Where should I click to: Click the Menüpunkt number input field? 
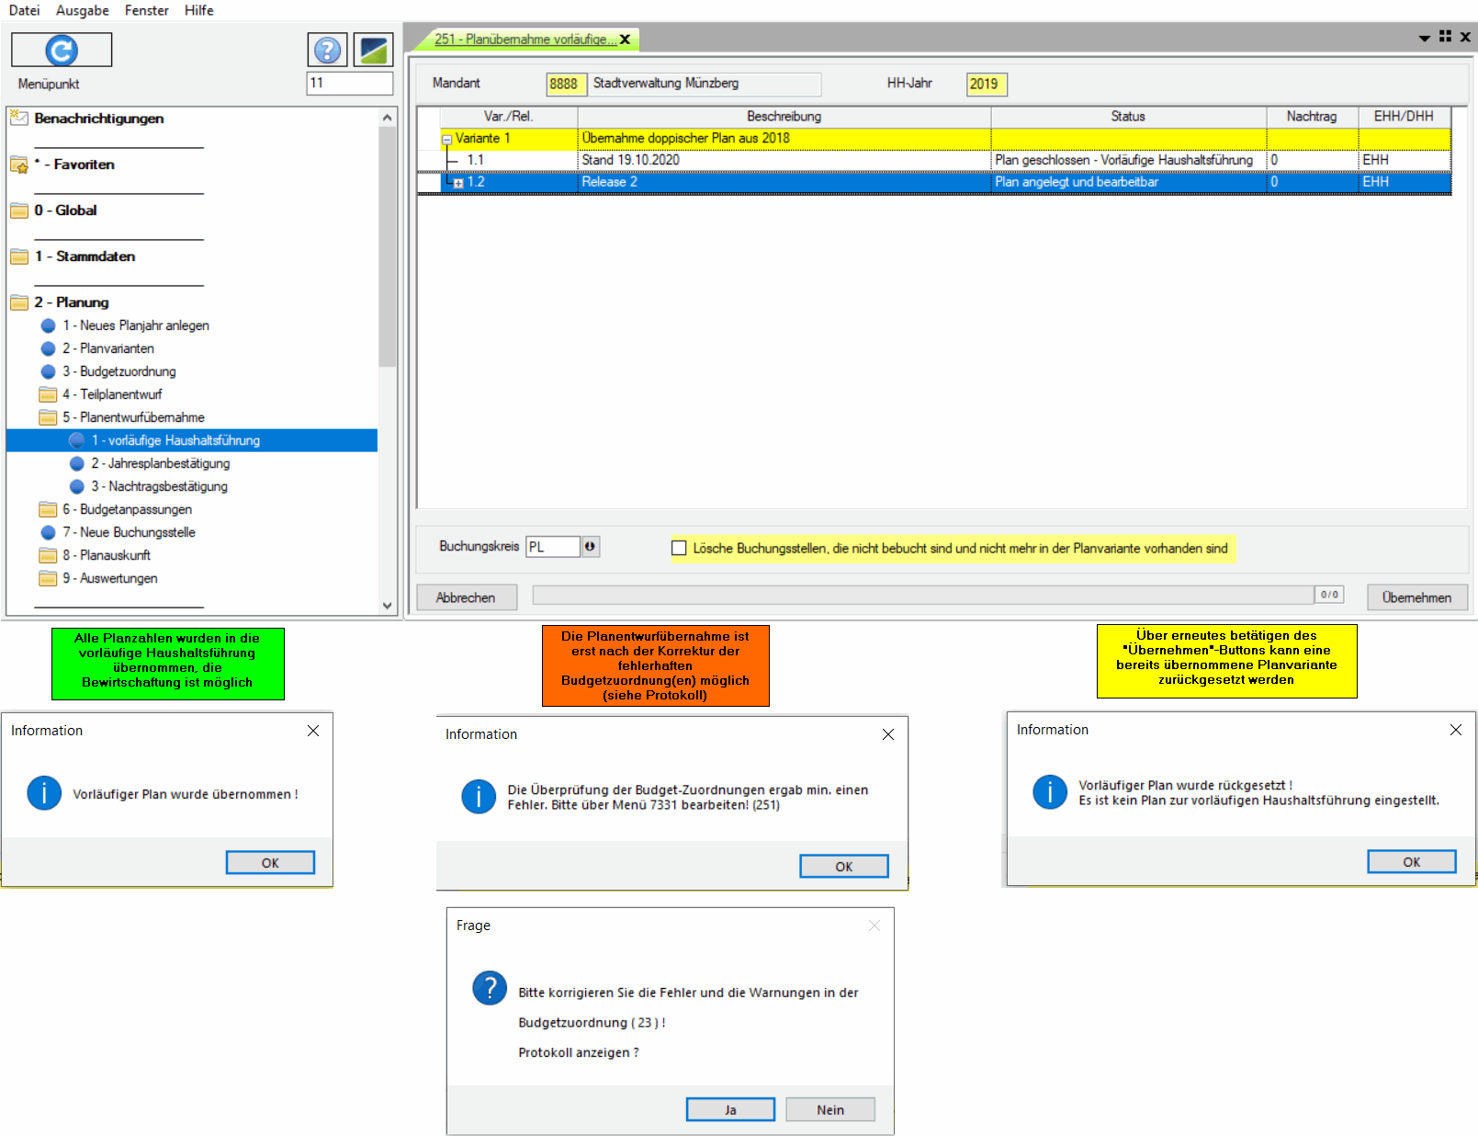(349, 83)
